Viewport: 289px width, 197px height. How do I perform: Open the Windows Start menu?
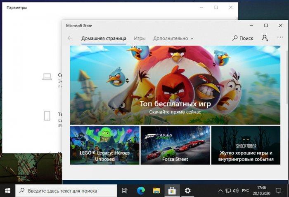pyautogui.click(x=7, y=191)
